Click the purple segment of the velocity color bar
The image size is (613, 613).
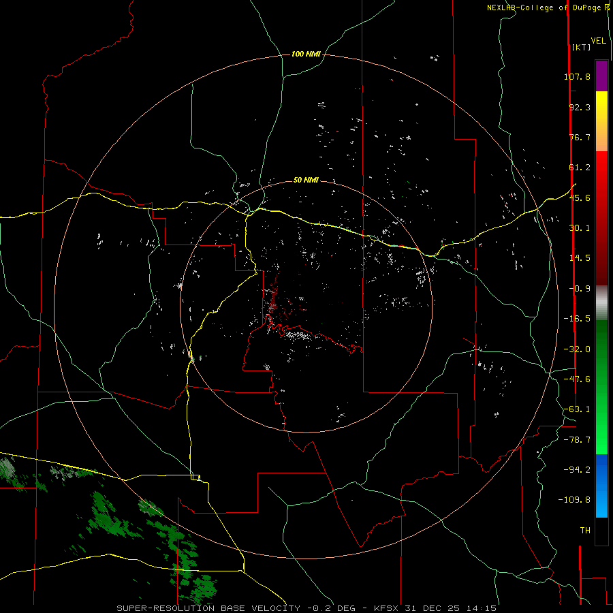point(601,76)
